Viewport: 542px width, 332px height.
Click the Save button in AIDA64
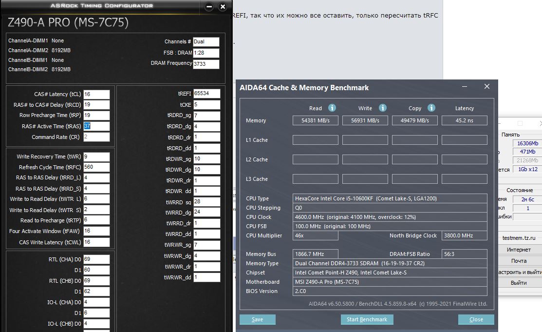click(258, 319)
